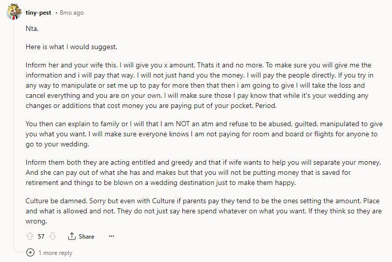Open the tiny-pest user profile link
Viewport: 392px width, 262px height.
[40, 12]
